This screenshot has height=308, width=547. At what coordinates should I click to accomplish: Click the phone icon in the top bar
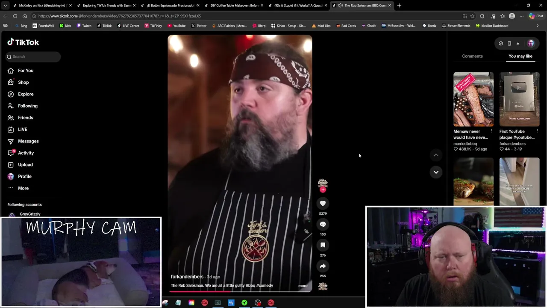click(509, 43)
